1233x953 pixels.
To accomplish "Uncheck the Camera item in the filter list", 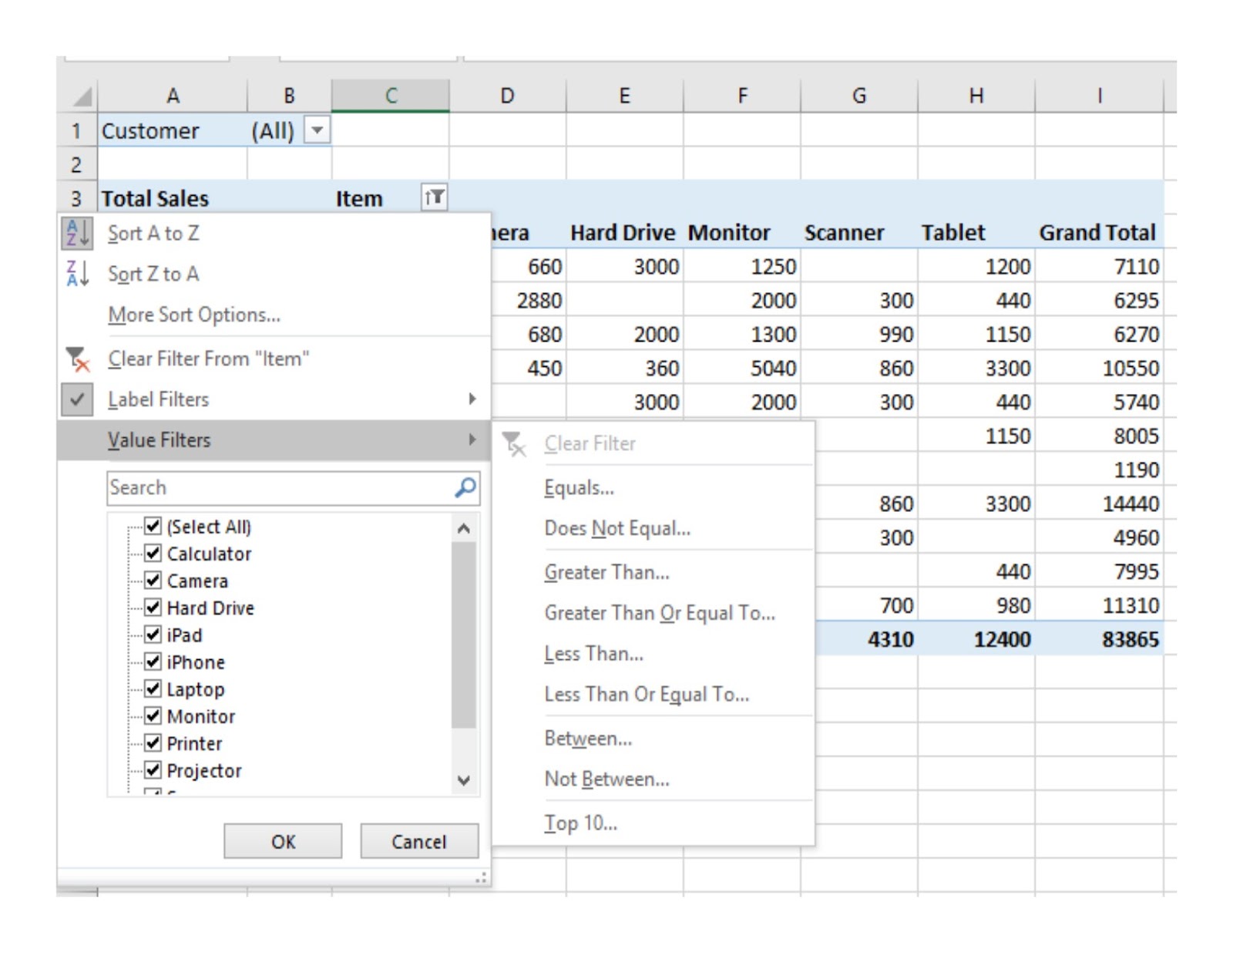I will coord(151,581).
